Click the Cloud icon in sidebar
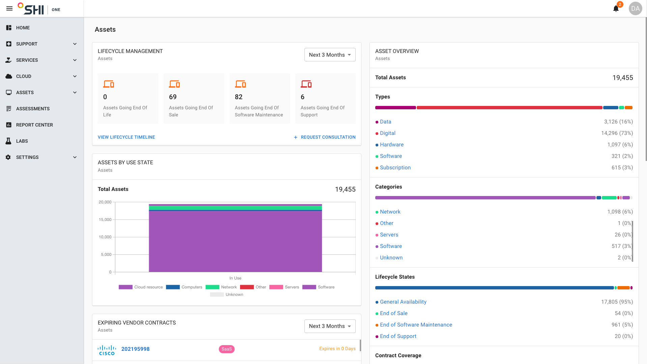The height and width of the screenshot is (364, 647). coord(9,76)
